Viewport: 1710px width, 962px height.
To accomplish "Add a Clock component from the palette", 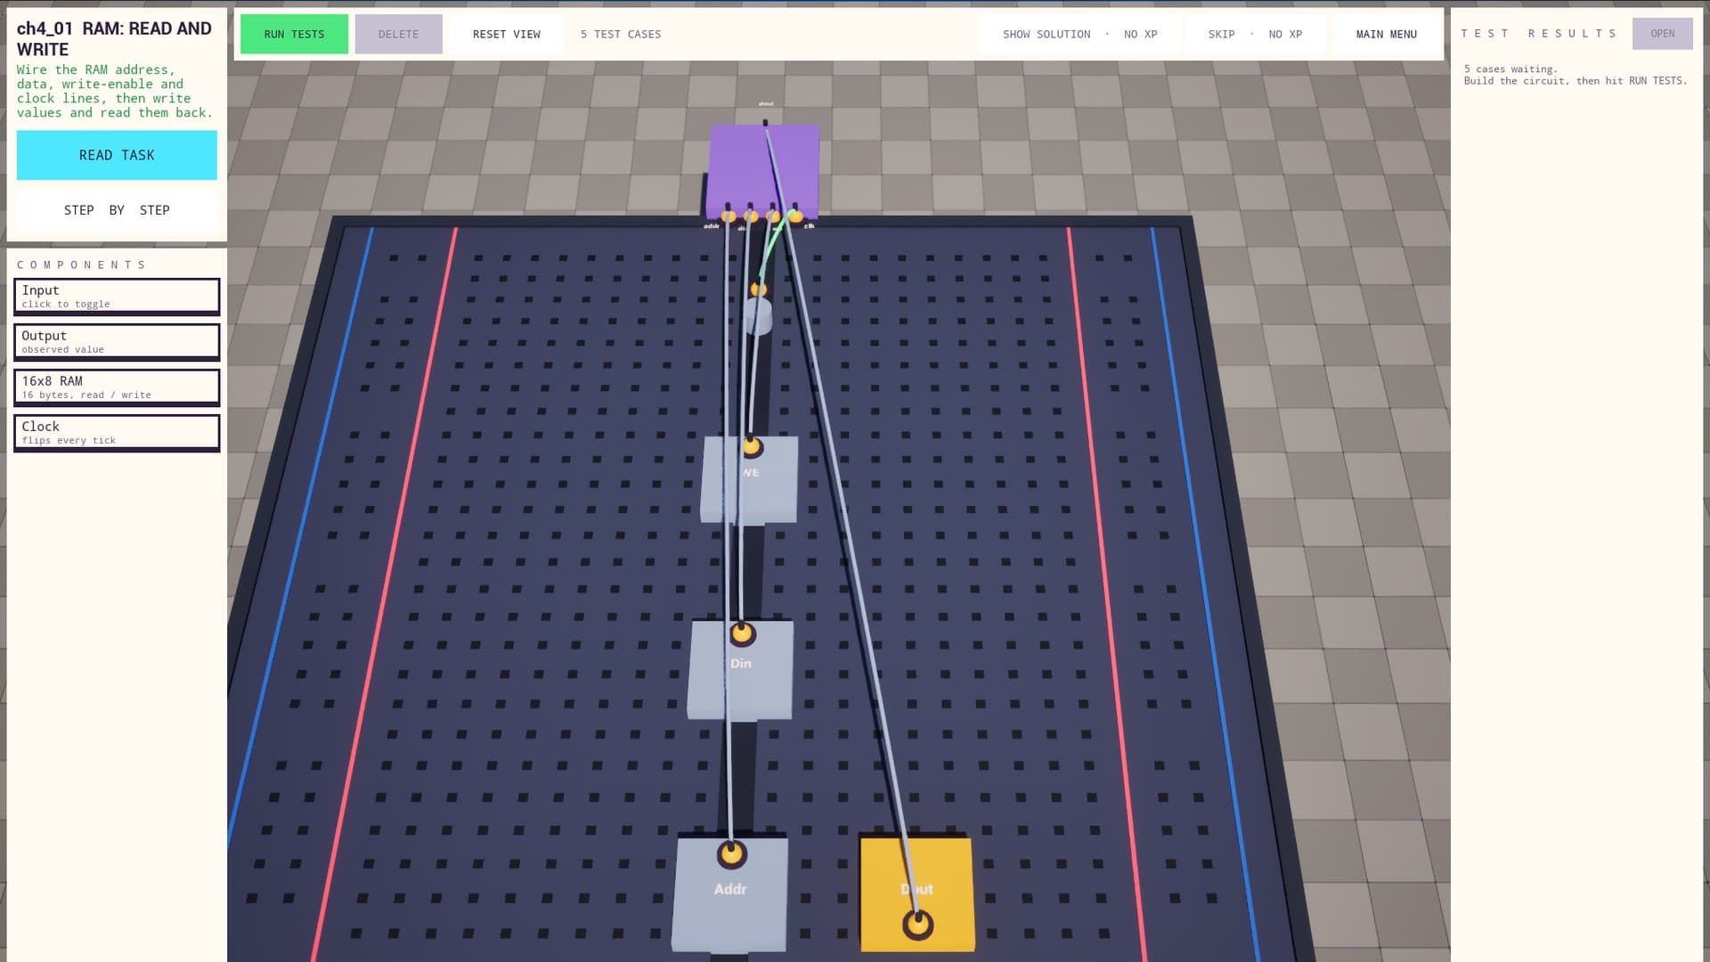I will (x=117, y=433).
